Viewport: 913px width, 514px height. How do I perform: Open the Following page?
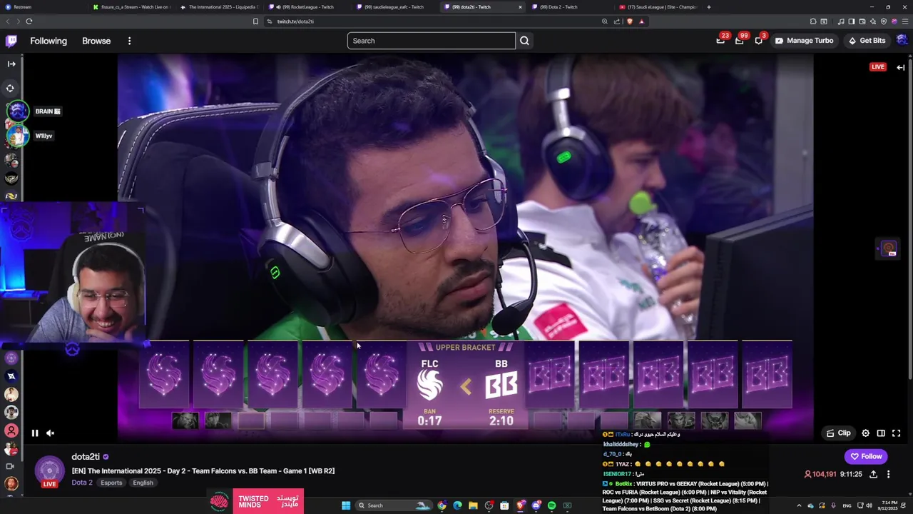[49, 41]
